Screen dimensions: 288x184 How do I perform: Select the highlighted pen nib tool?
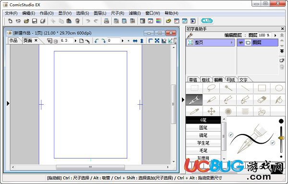pos(194,100)
